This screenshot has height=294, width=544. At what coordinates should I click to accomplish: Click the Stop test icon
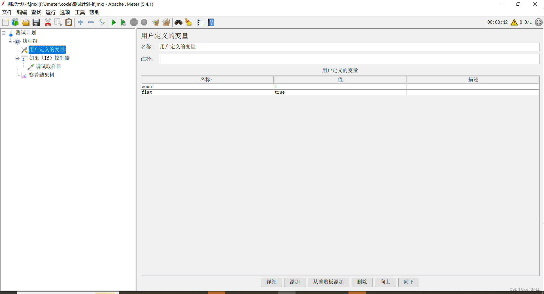tap(134, 22)
